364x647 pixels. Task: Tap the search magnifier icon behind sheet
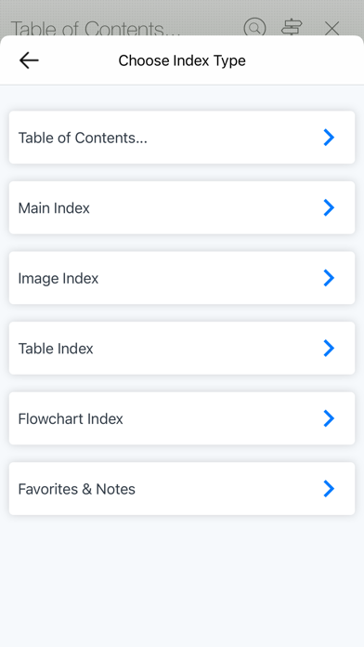(x=254, y=27)
